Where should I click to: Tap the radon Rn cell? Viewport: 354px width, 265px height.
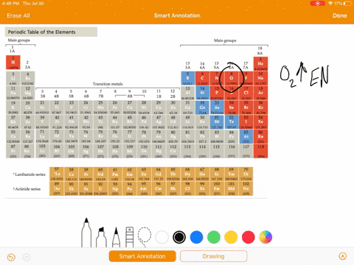(260, 136)
